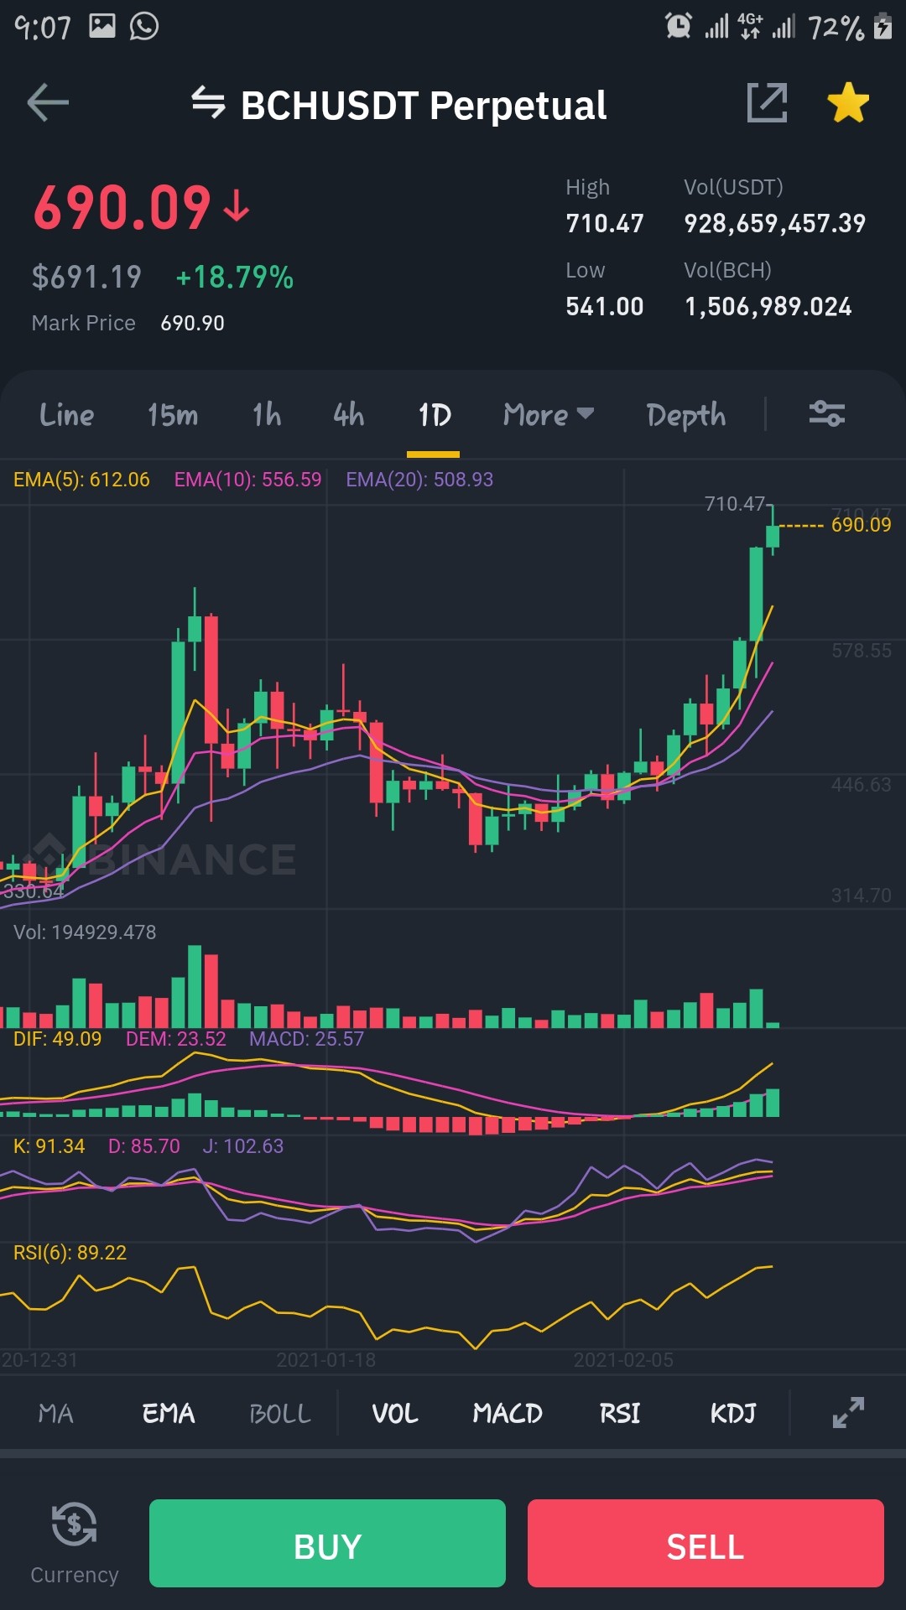Open WhatsApp notification in status bar
The height and width of the screenshot is (1610, 906).
pyautogui.click(x=144, y=26)
